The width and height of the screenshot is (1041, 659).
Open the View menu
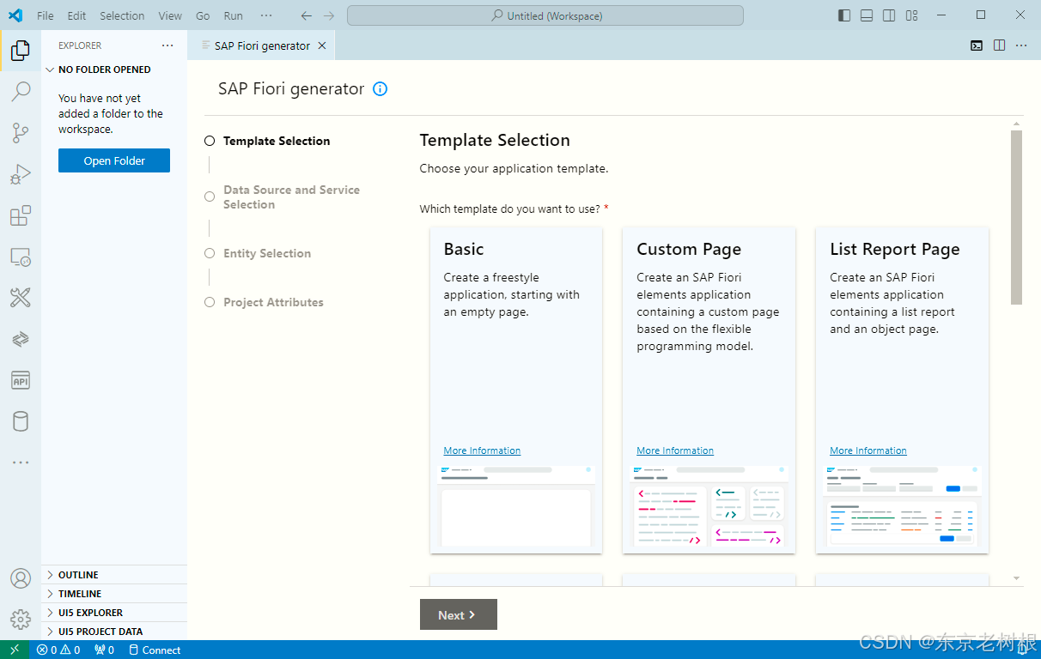click(170, 15)
